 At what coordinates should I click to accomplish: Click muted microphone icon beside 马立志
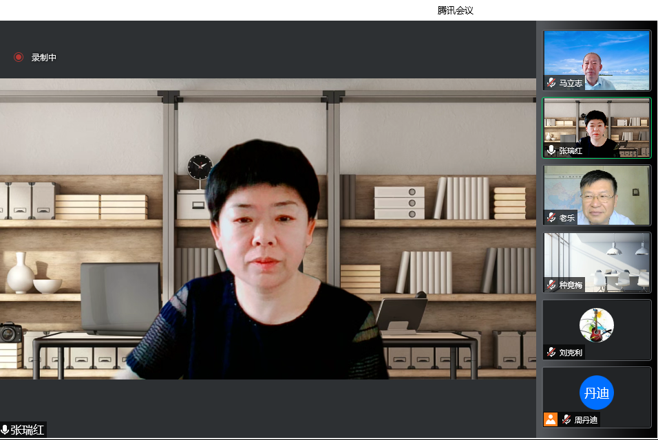click(x=551, y=82)
